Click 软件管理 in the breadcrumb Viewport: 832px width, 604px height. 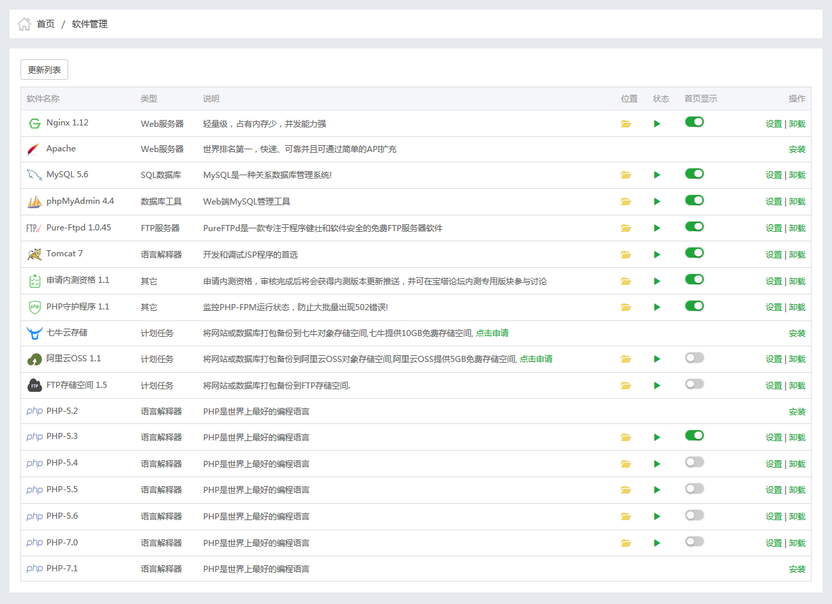89,25
